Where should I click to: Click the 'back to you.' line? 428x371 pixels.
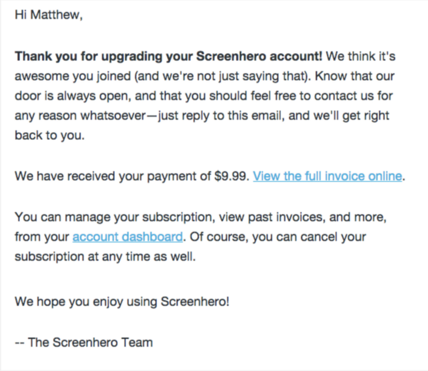tap(50, 135)
